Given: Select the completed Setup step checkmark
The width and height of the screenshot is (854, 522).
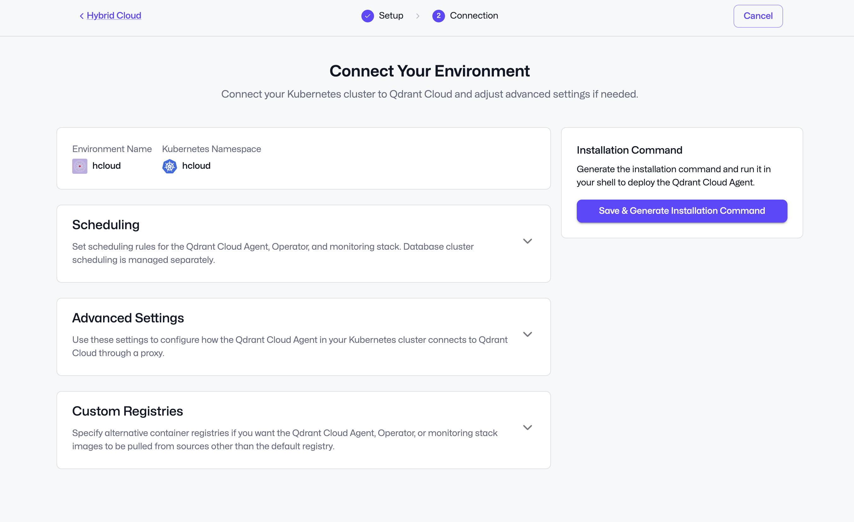Looking at the screenshot, I should [367, 16].
